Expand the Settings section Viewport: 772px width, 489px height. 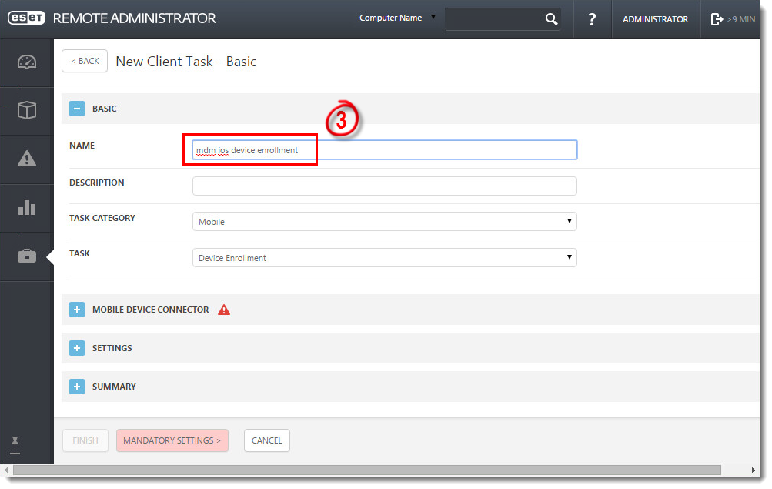coord(77,348)
